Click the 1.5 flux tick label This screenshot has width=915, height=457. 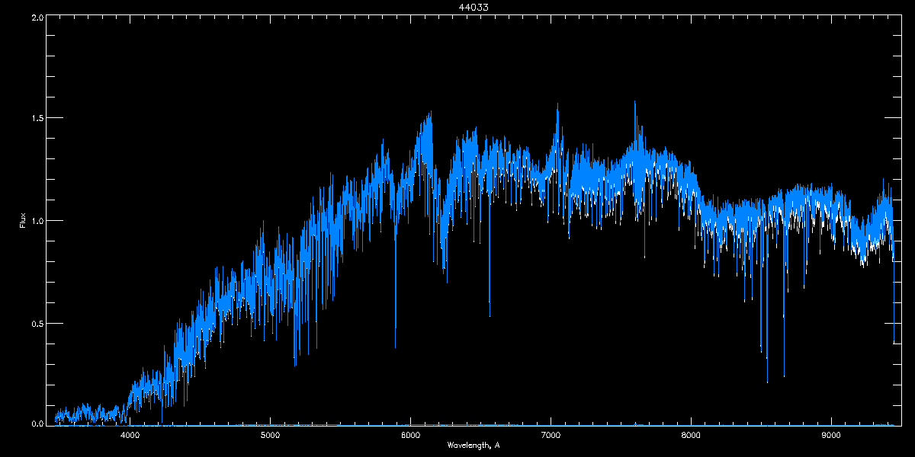(37, 119)
